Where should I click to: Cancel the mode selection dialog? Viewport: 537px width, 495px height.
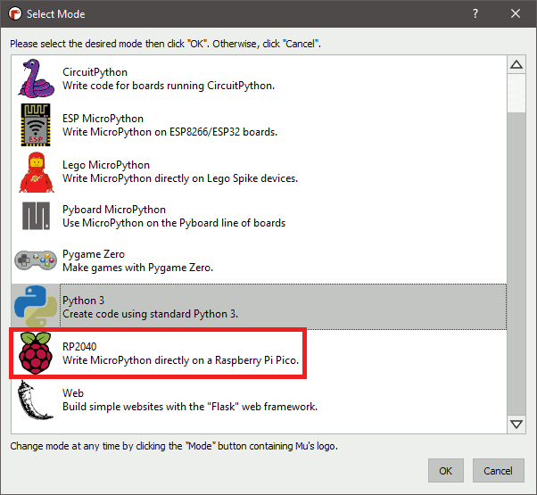(x=499, y=471)
